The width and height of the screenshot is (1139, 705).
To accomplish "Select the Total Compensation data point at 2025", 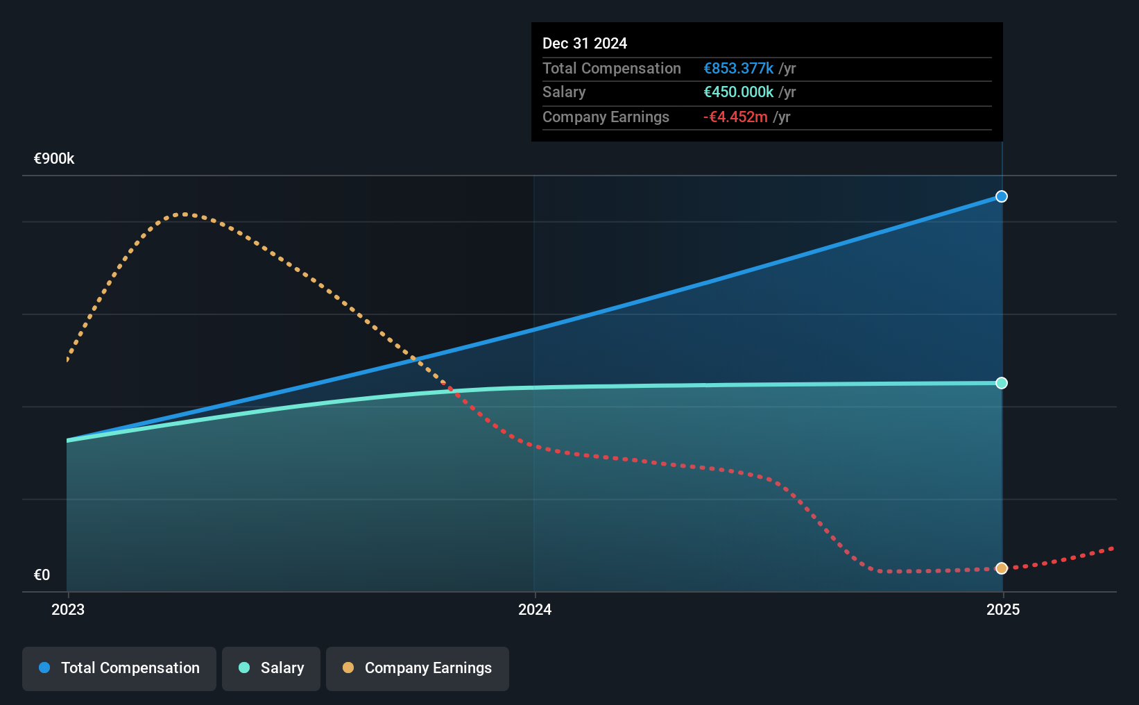I will click(x=1002, y=196).
